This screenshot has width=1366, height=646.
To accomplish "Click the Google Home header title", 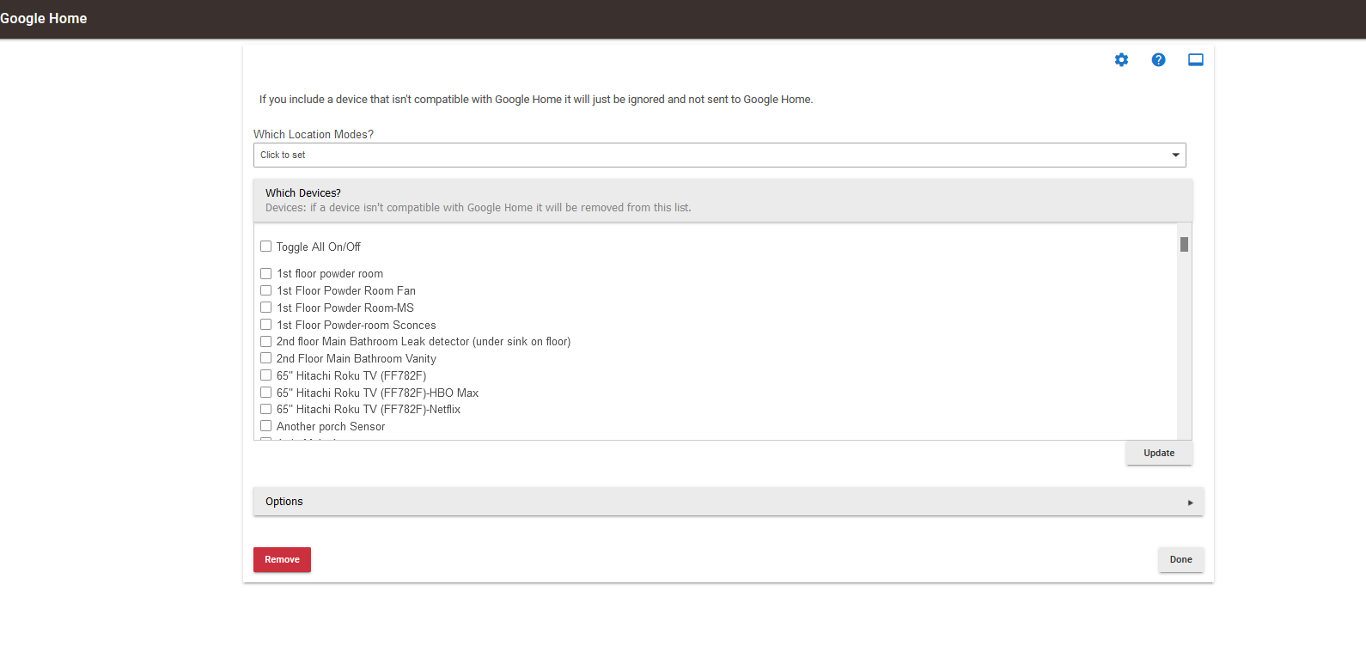I will coord(43,18).
